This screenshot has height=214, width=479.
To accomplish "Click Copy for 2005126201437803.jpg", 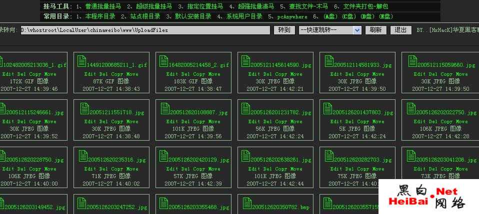I will tap(363, 122).
